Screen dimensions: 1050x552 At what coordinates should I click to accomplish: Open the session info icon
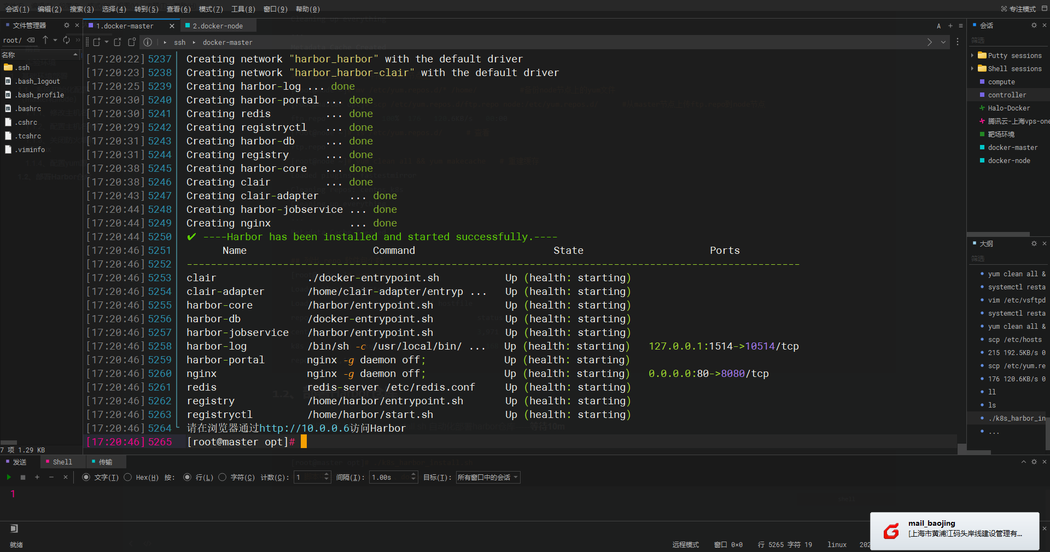[148, 42]
